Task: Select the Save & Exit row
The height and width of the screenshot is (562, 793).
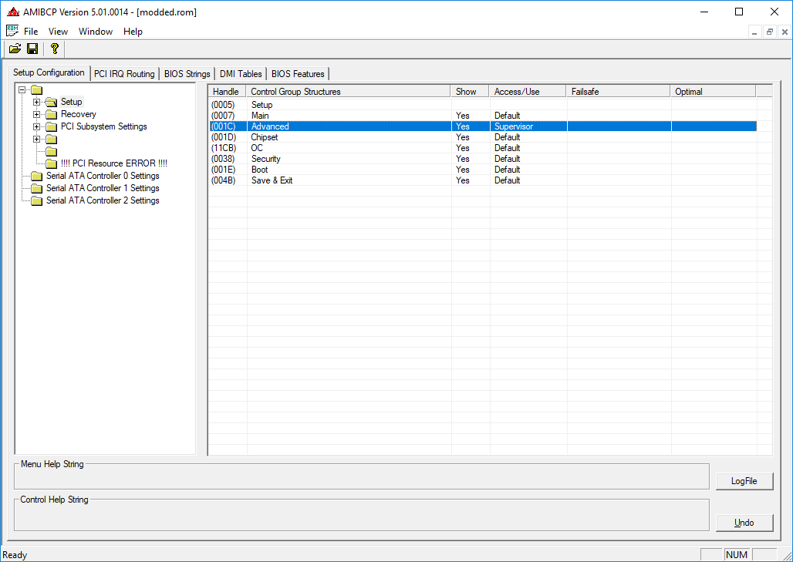Action: (x=483, y=180)
